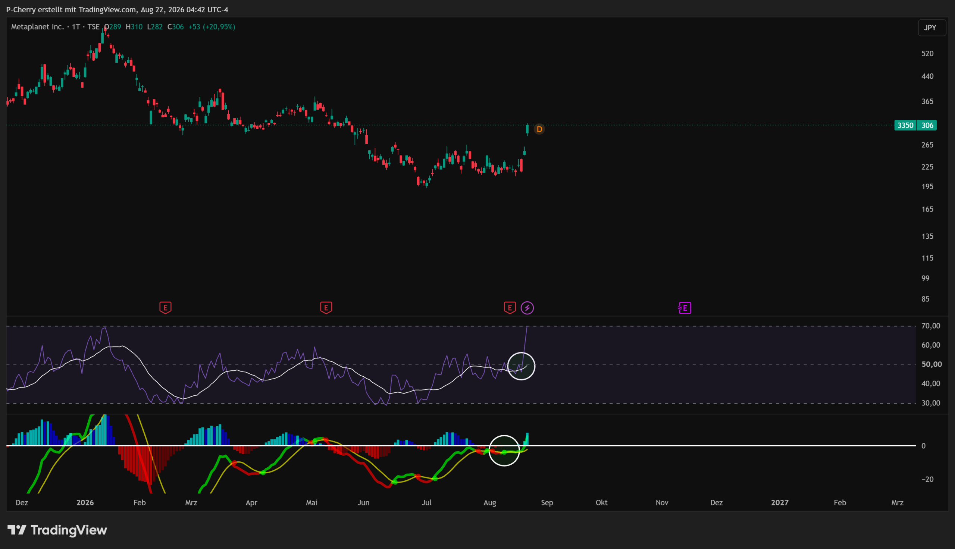Image resolution: width=955 pixels, height=549 pixels.
Task: Click the RSI 30,00 axis label
Action: [x=930, y=403]
